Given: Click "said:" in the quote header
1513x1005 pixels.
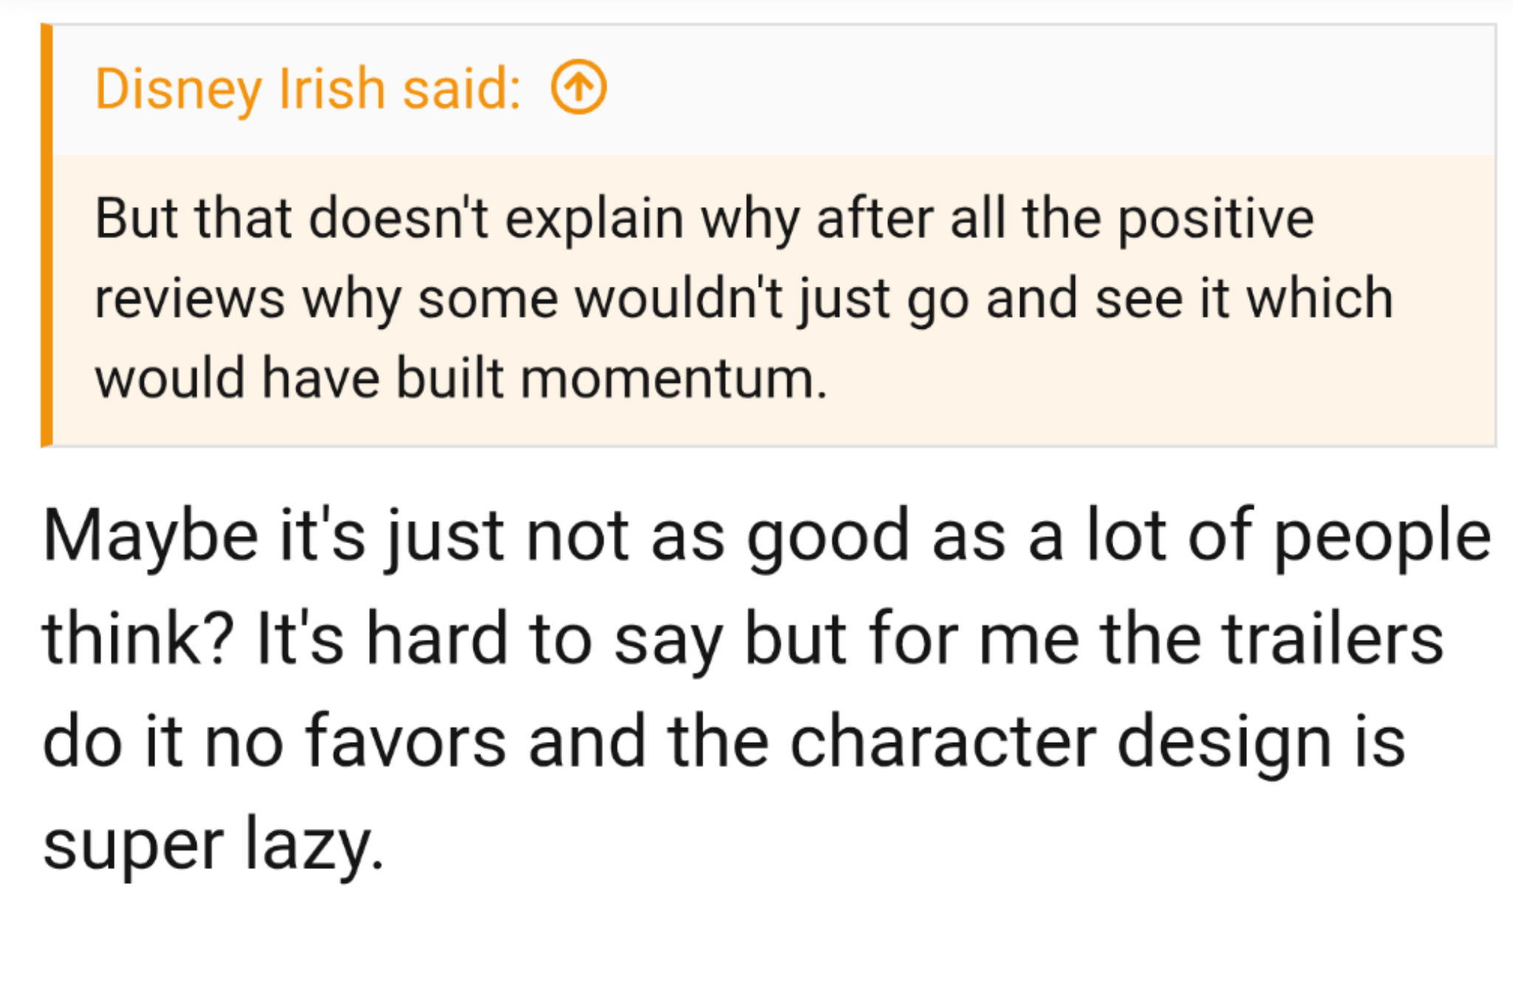Looking at the screenshot, I should tap(462, 89).
